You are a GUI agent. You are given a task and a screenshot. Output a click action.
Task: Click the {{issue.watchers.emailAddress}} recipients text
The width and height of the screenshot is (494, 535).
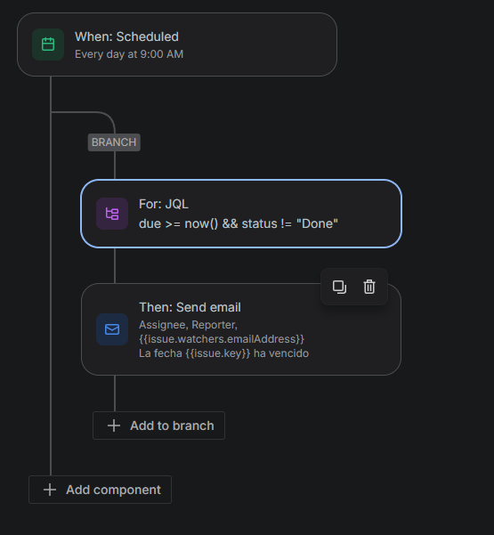222,339
